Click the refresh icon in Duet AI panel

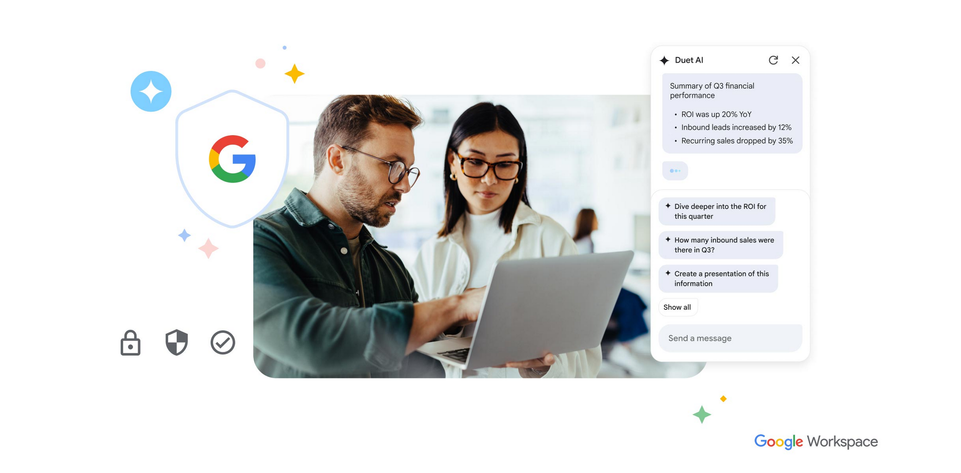point(772,60)
